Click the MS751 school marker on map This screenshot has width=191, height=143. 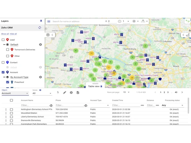pyautogui.click(x=122, y=34)
